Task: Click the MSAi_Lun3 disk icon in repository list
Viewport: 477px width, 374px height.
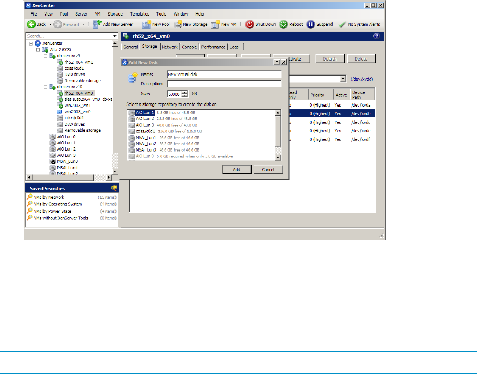Action: pyautogui.click(x=132, y=150)
